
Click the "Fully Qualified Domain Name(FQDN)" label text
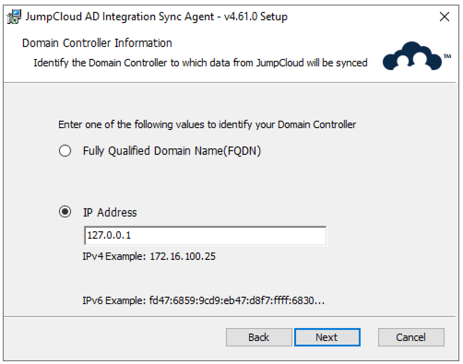click(172, 151)
